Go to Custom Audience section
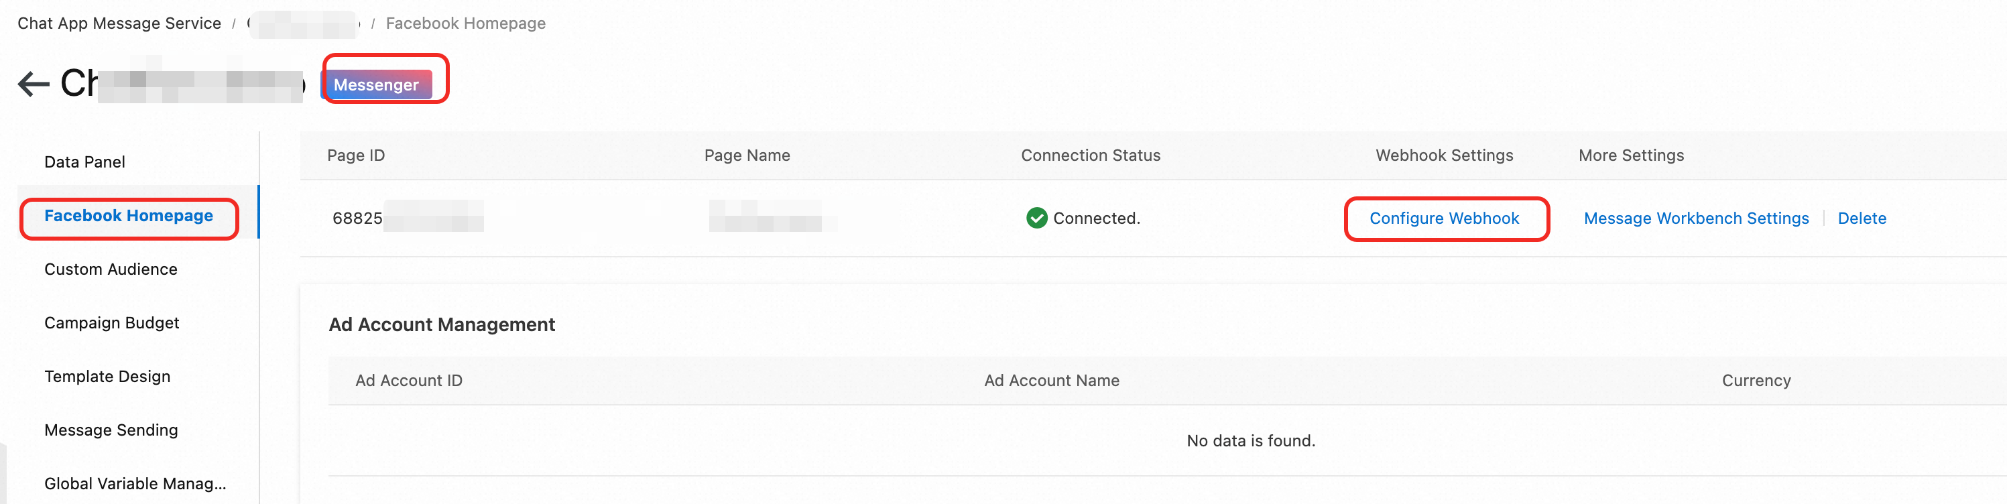 click(111, 269)
